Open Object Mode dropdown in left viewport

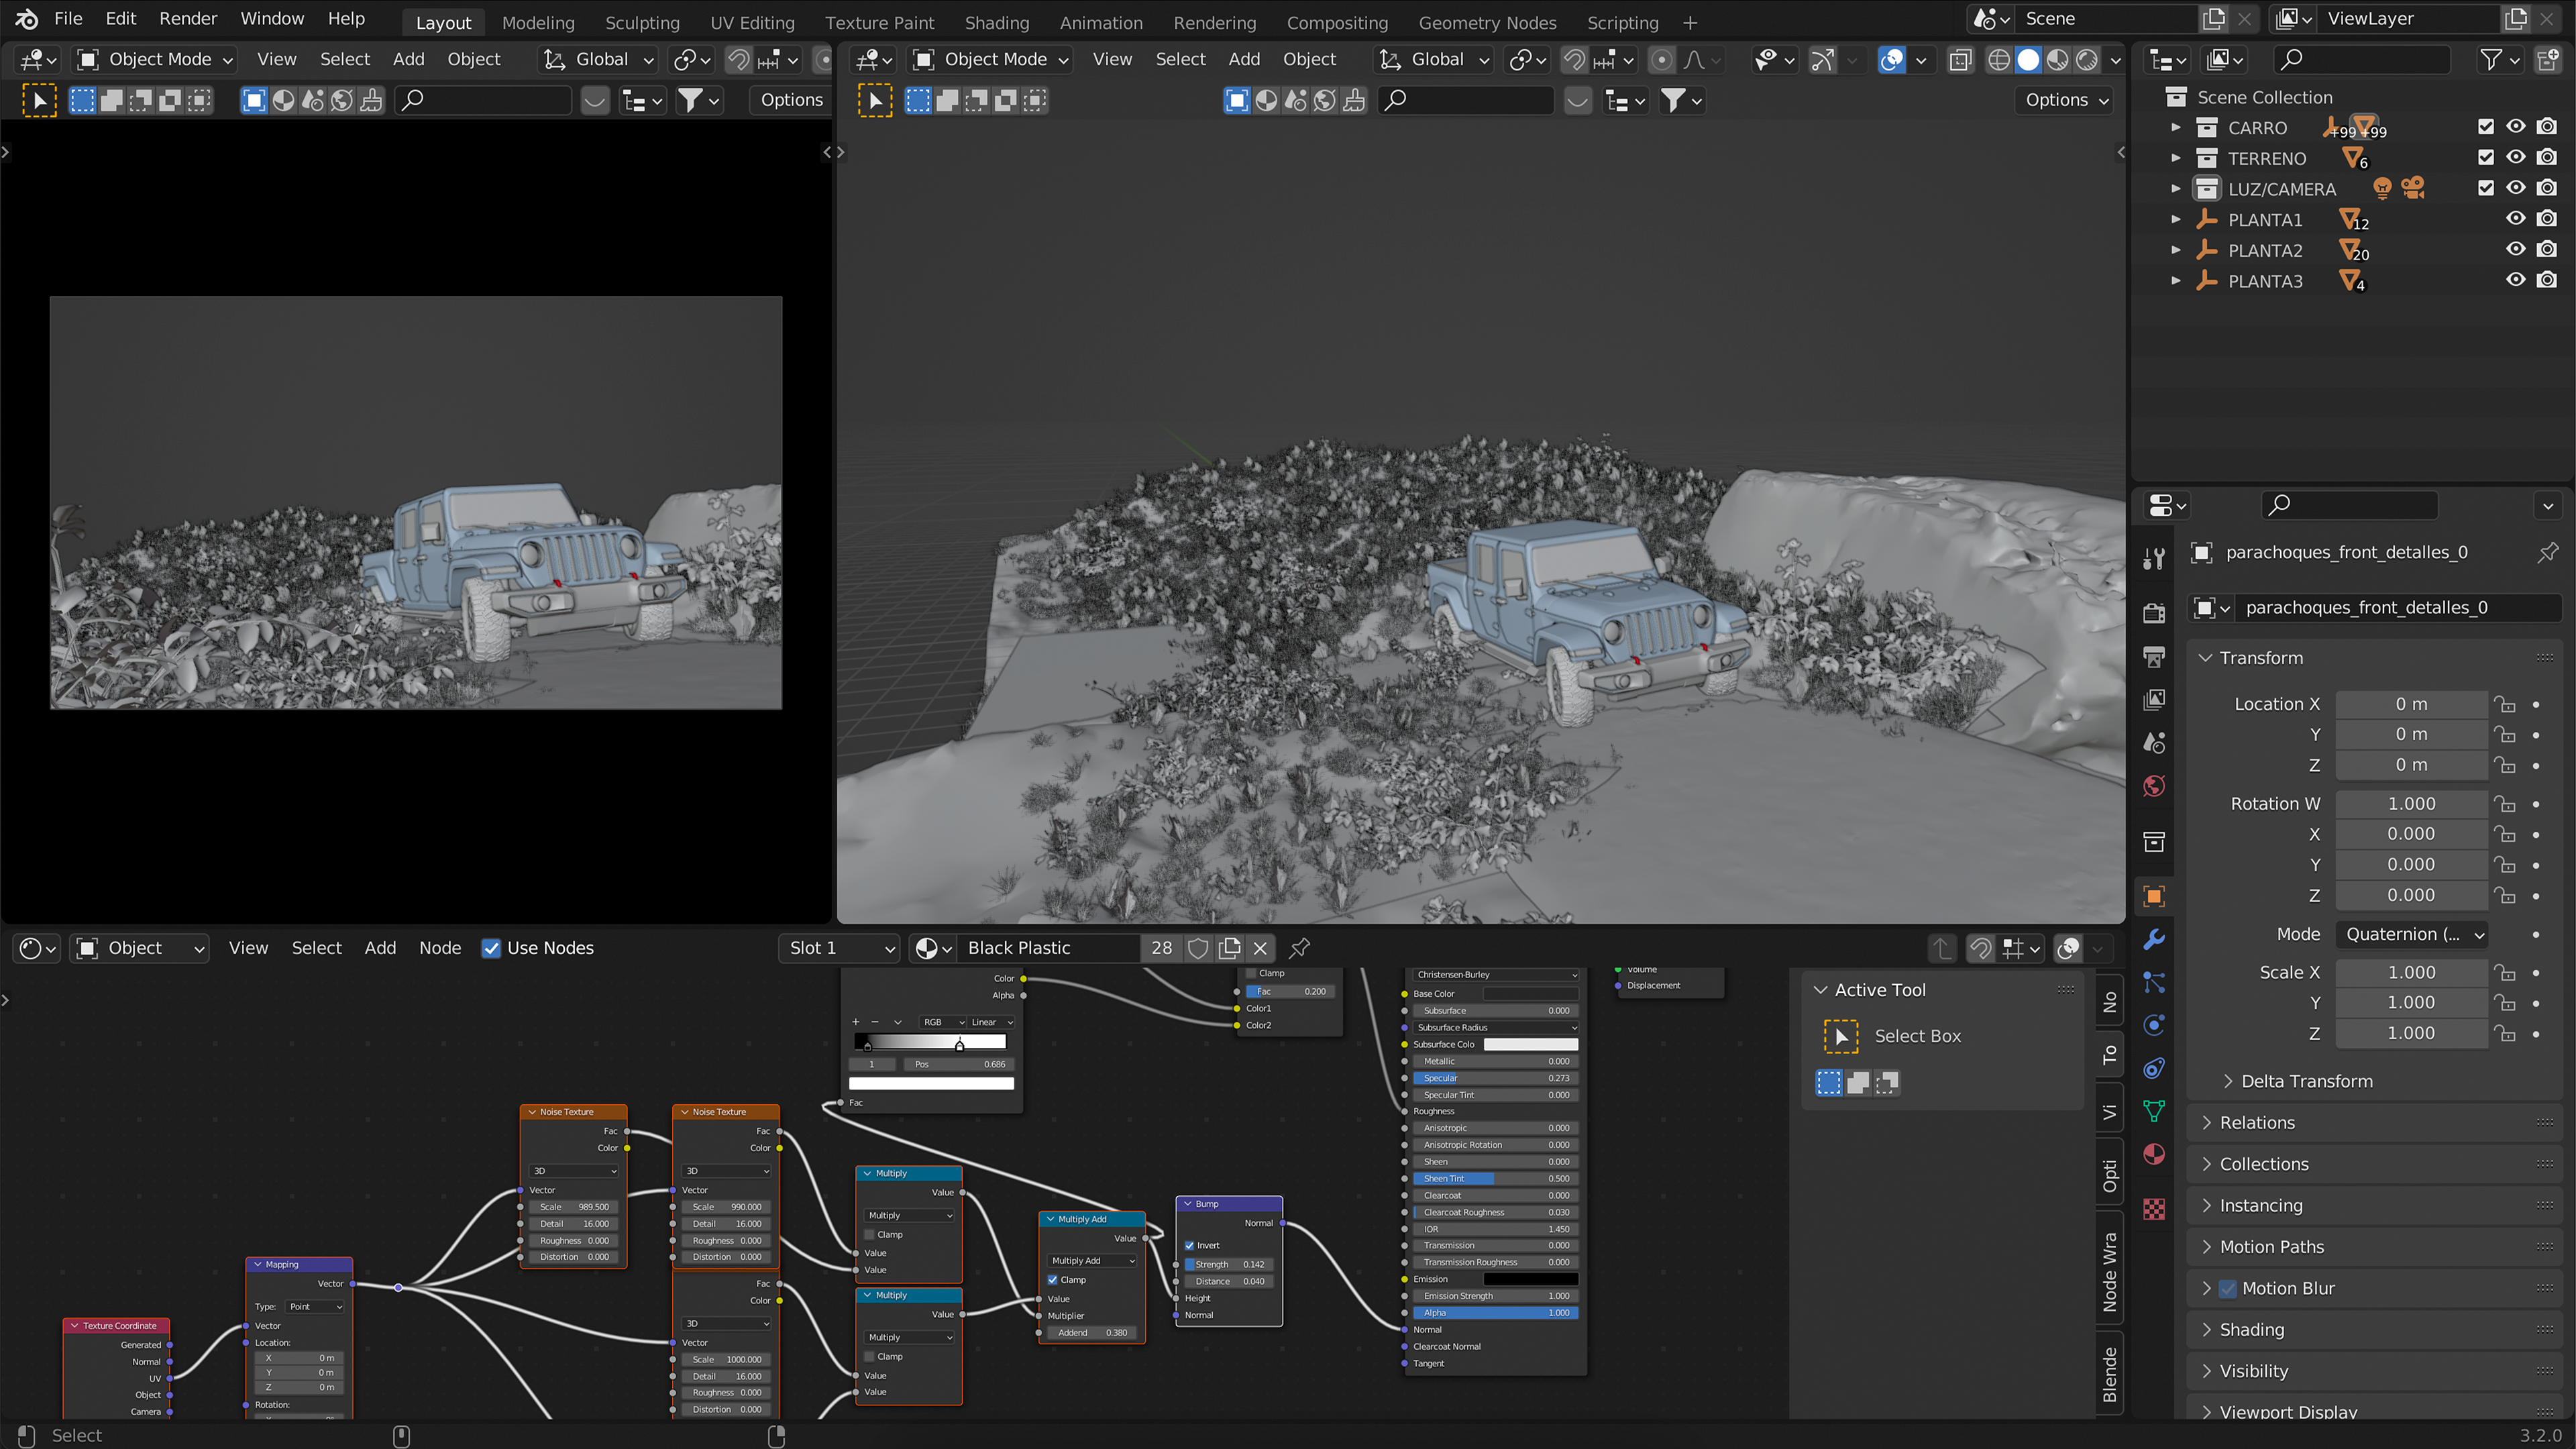155,60
